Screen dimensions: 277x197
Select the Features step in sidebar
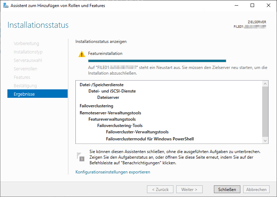(22, 77)
